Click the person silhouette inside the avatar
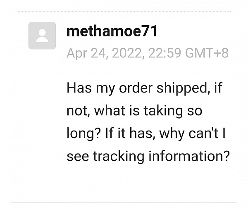 42,36
